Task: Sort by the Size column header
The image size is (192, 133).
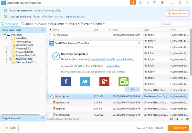Action: tap(96, 30)
